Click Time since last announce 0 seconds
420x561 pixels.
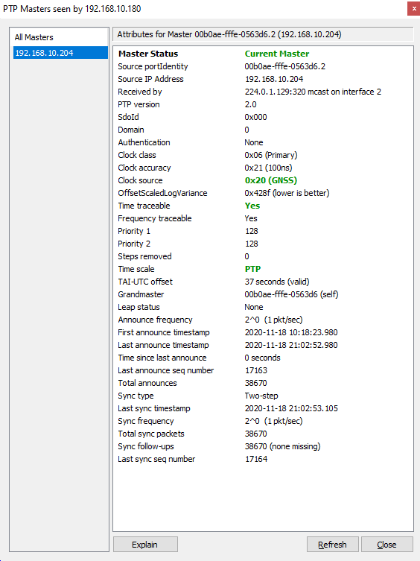tap(262, 358)
